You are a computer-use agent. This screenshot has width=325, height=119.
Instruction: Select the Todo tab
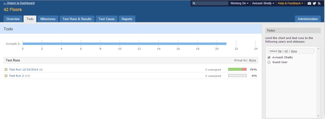tap(30, 19)
